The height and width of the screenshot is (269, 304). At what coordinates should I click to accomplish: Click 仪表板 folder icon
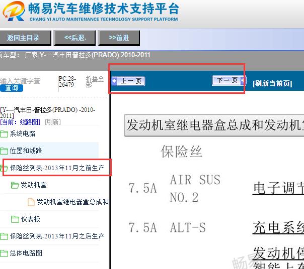[15, 219]
